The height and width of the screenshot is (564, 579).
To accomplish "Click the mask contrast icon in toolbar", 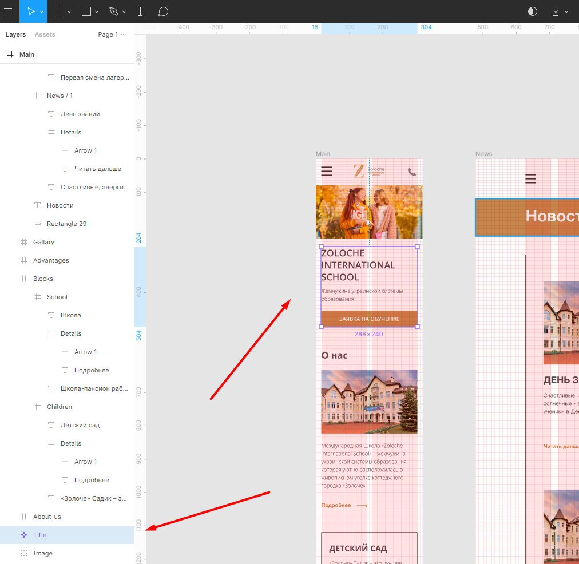I will (533, 11).
